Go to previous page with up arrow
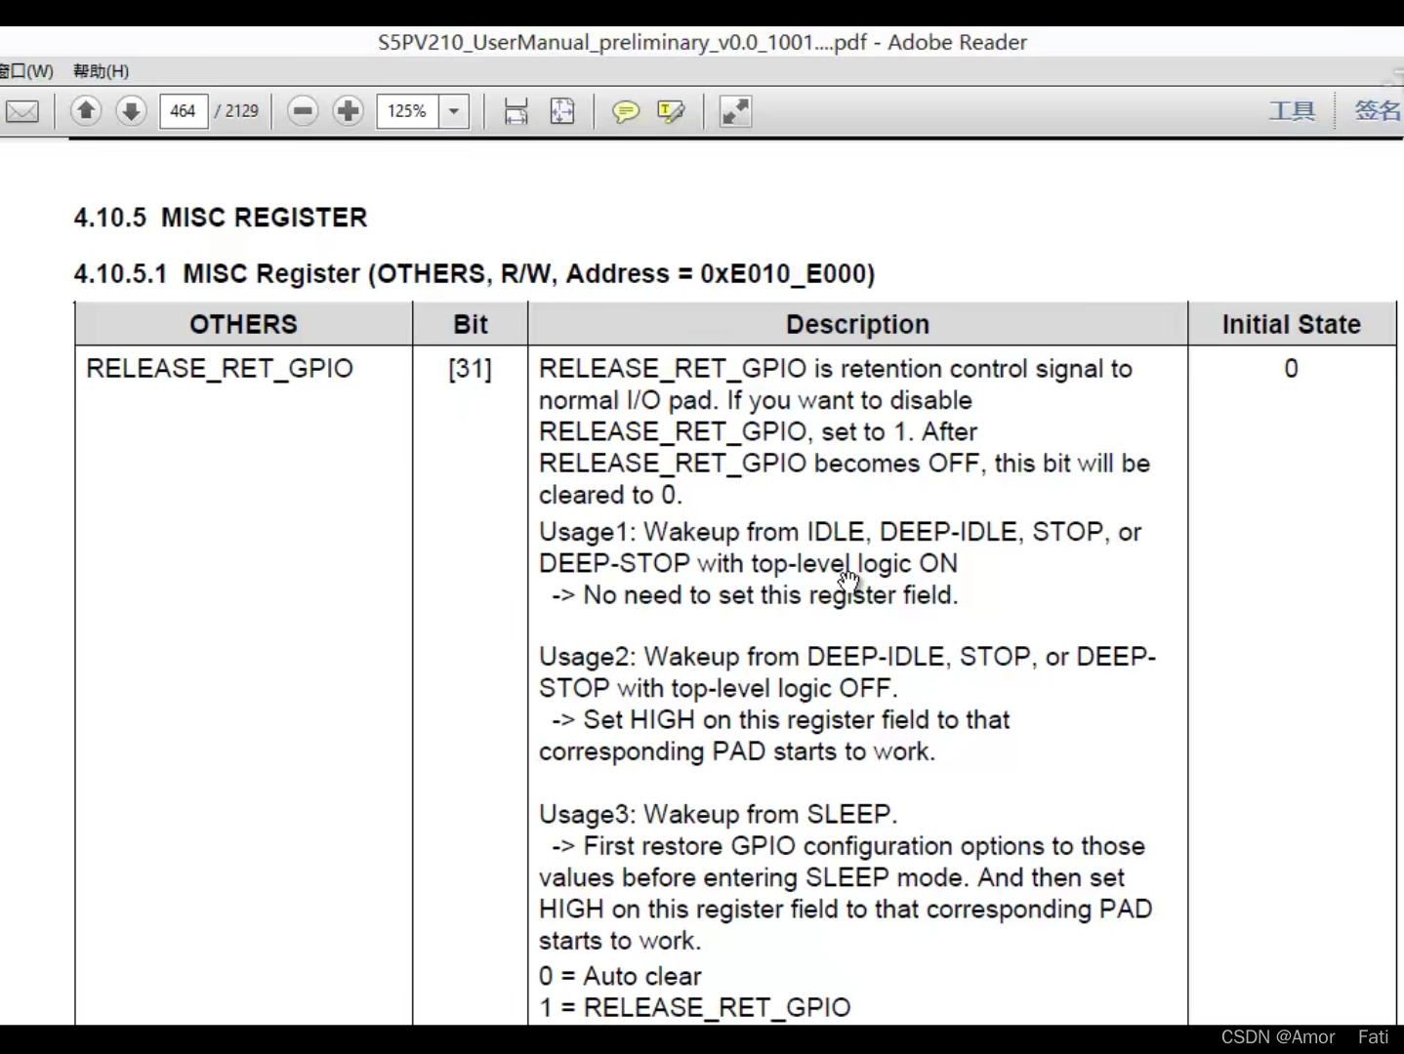This screenshot has width=1404, height=1054. tap(86, 111)
